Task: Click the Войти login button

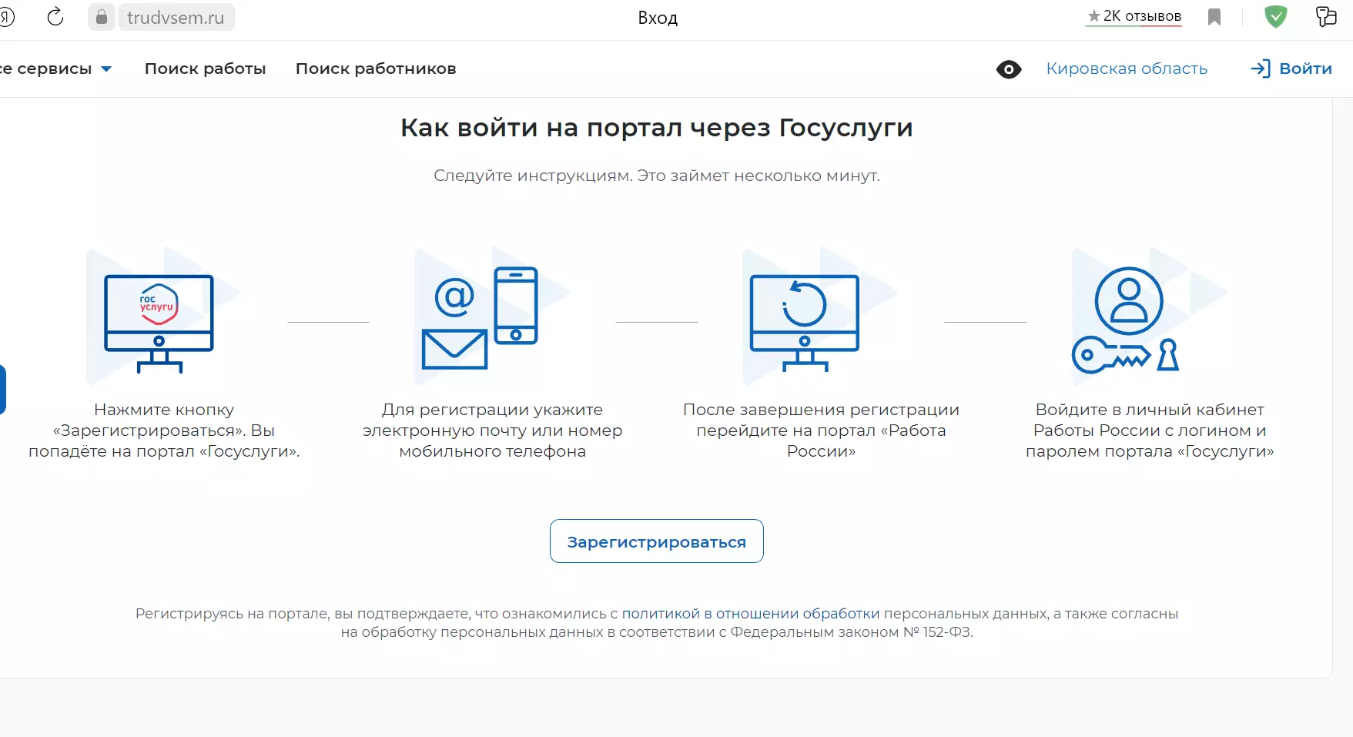Action: (1291, 69)
